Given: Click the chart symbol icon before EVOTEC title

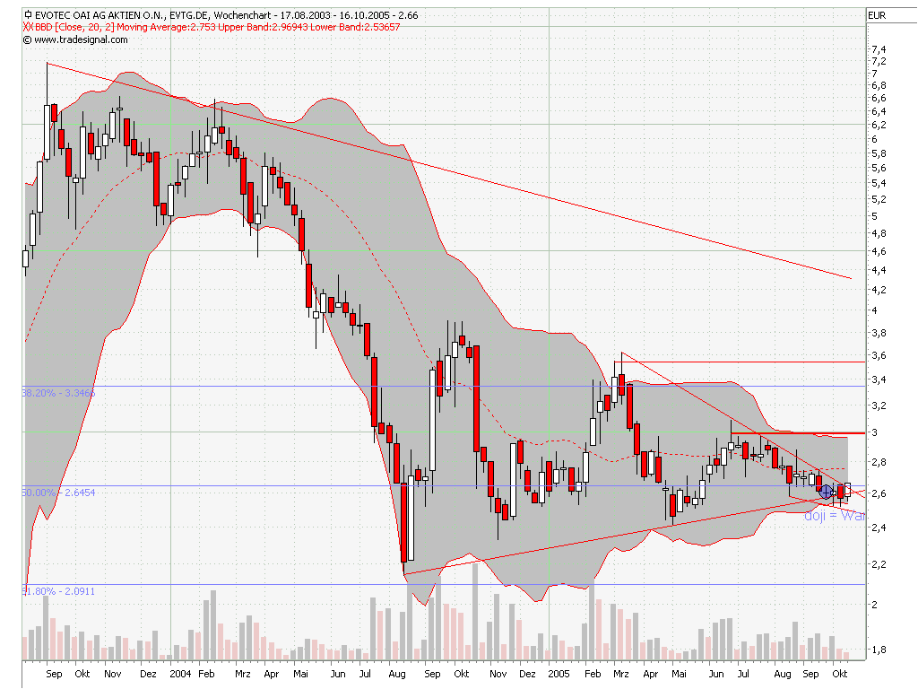Looking at the screenshot, I should pos(28,15).
